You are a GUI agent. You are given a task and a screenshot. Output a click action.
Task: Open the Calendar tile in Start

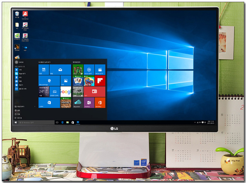[44, 70]
